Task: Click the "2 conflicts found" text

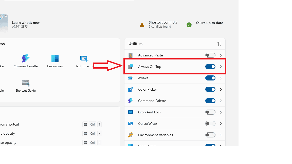Action: coord(160,27)
